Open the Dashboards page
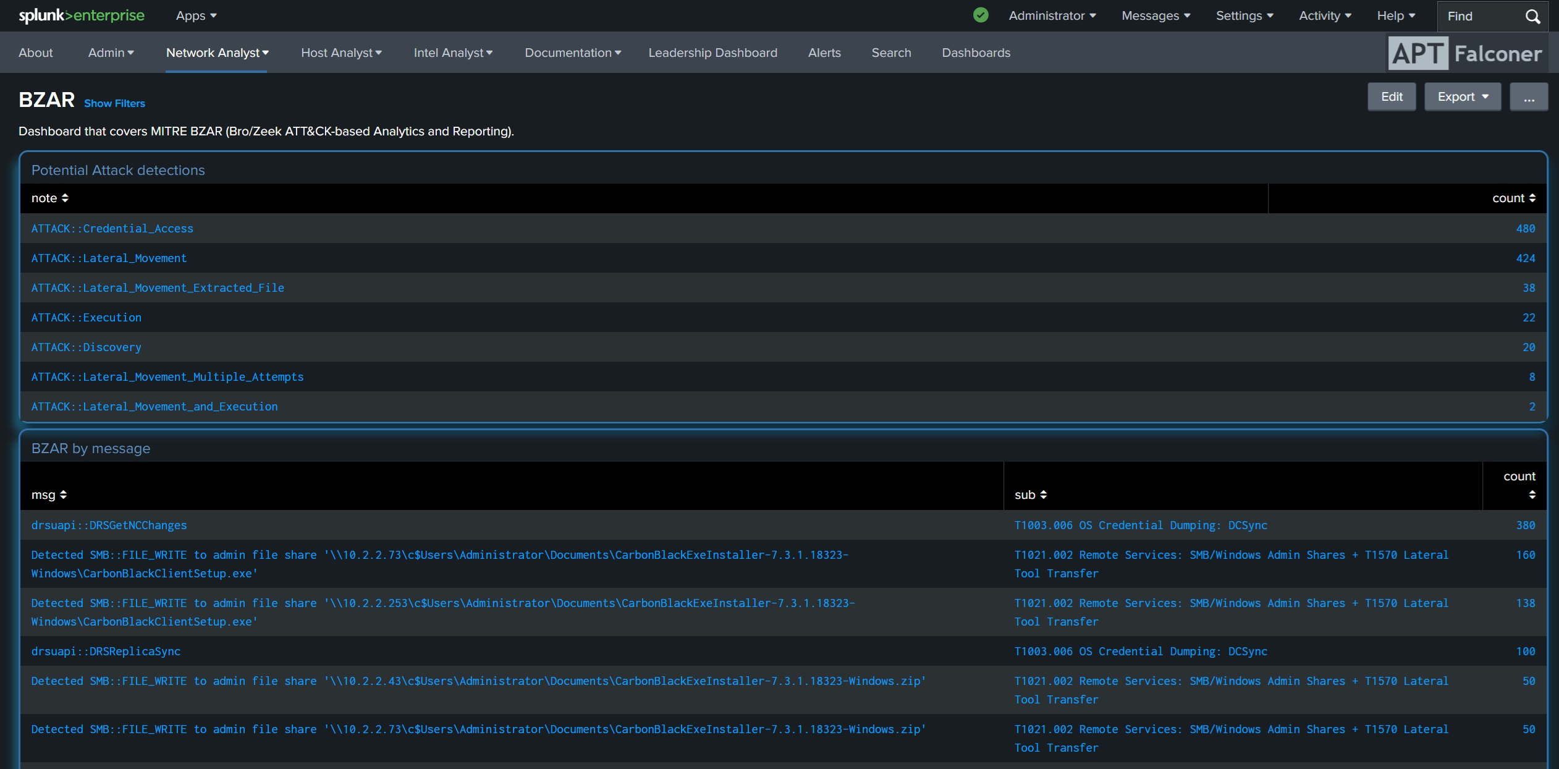Screen dimensions: 1559x769 [x=976, y=53]
